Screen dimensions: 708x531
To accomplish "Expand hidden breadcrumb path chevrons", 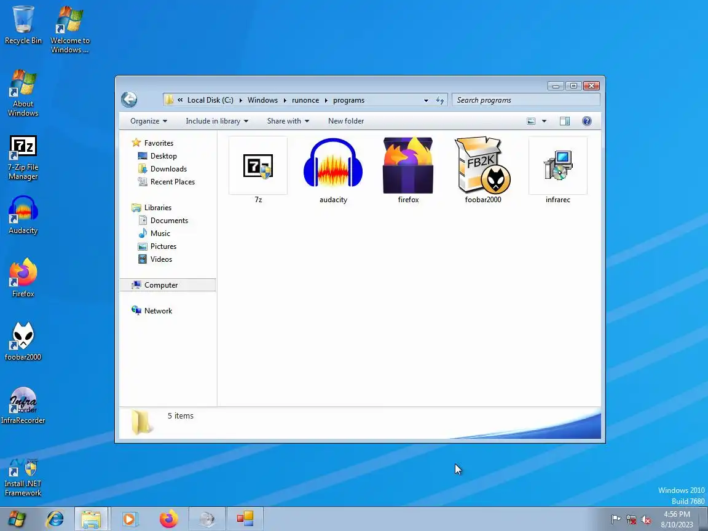I will pyautogui.click(x=179, y=100).
